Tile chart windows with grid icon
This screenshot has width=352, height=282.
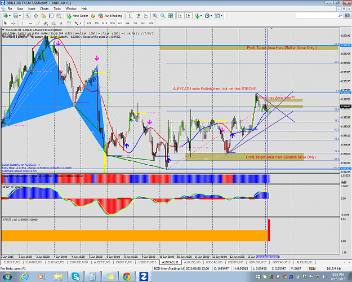(x=171, y=16)
